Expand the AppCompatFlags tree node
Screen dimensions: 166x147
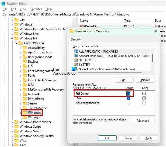21,52
